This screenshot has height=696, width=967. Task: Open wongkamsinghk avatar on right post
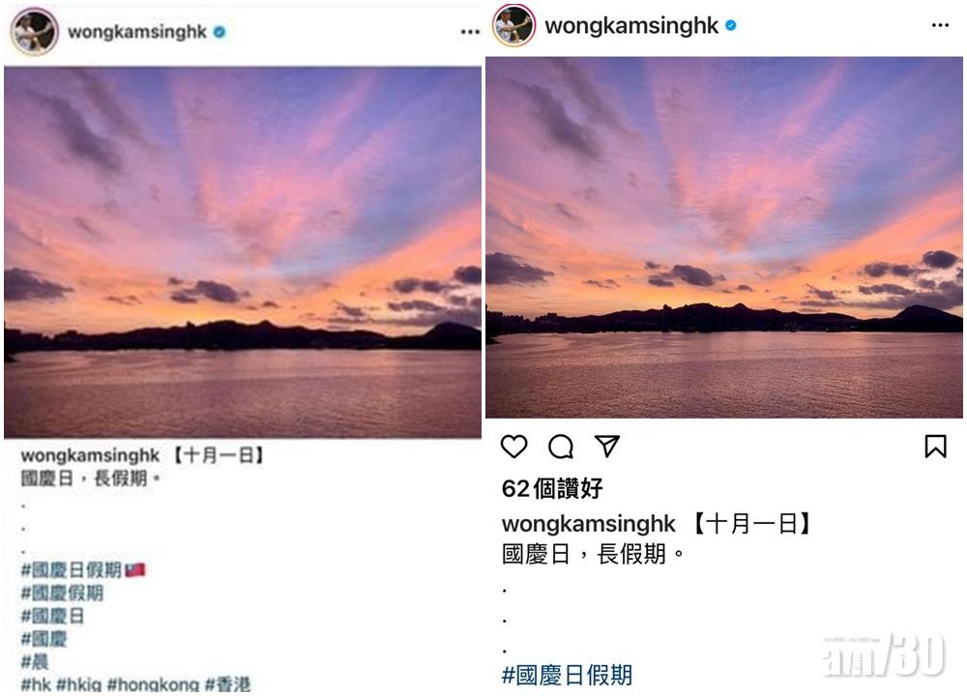[513, 25]
